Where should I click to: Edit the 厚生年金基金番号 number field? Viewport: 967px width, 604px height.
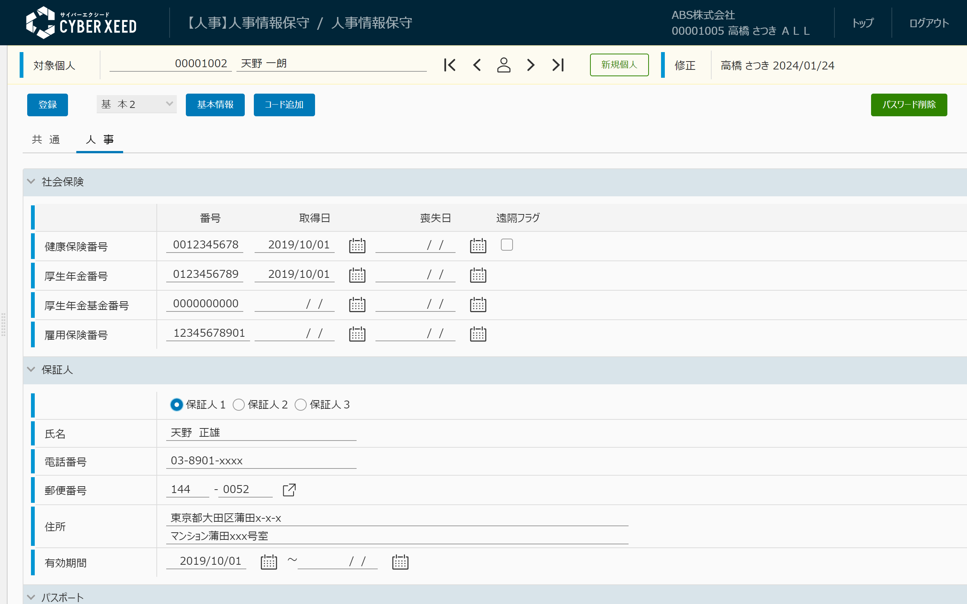tap(205, 304)
